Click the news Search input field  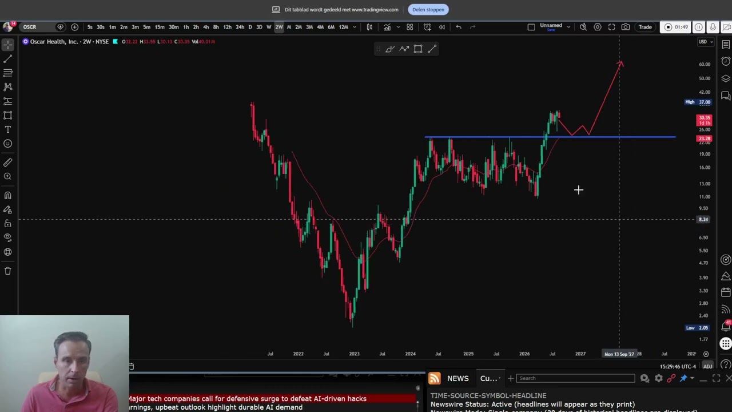(x=575, y=378)
